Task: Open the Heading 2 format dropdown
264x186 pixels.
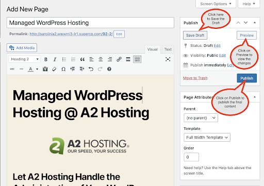Action: [x=24, y=59]
